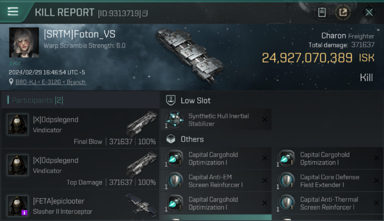Open the hamburger main menu
The height and width of the screenshot is (221, 384).
click(x=13, y=11)
